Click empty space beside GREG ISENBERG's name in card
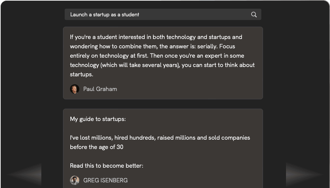The image size is (330, 188). 194,180
